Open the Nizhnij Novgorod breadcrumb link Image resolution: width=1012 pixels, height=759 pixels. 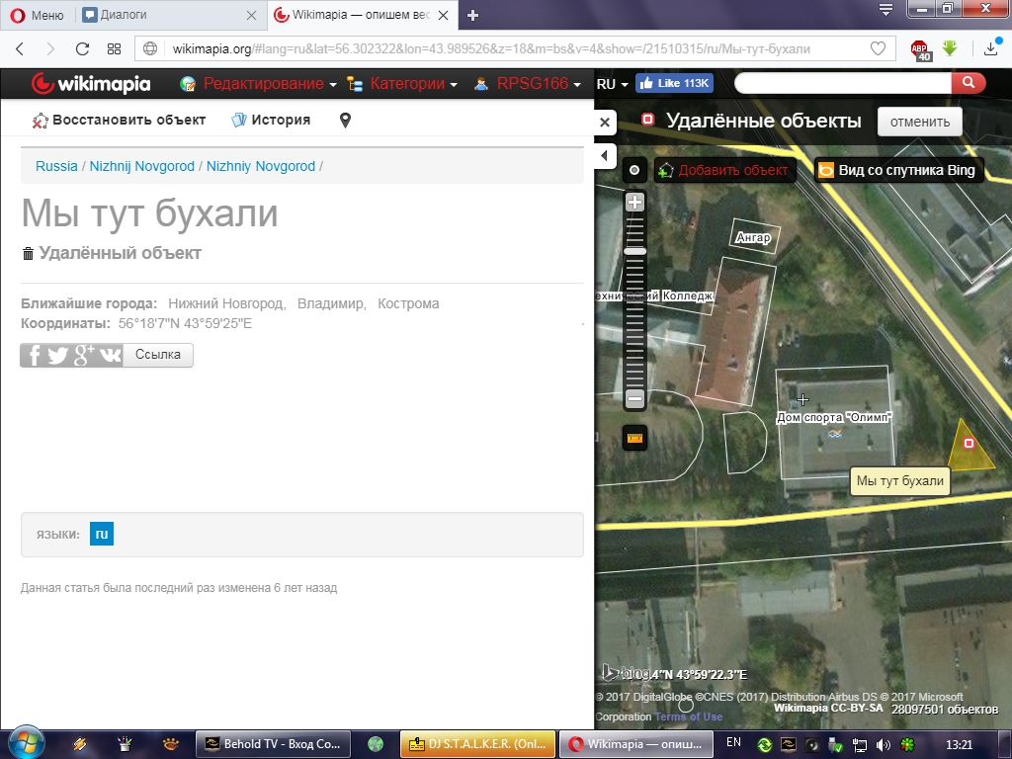(x=141, y=166)
